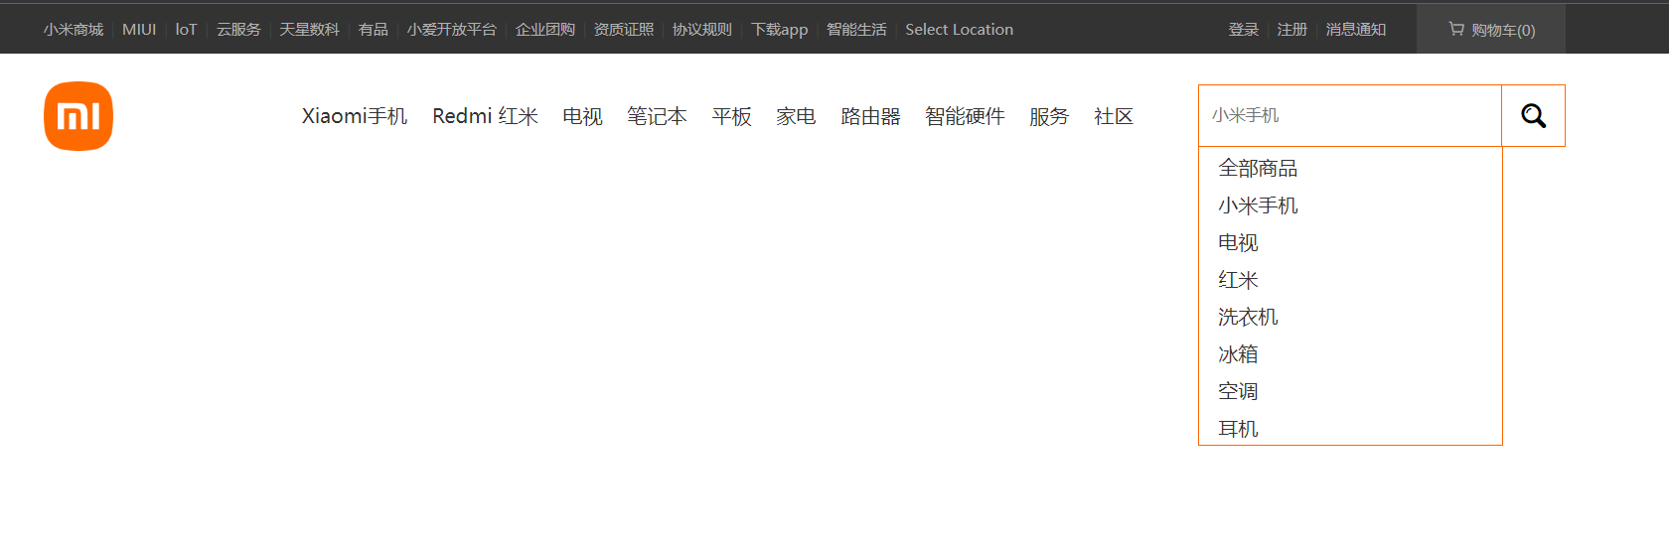
Task: Open 有品 link in top bar
Action: (374, 30)
